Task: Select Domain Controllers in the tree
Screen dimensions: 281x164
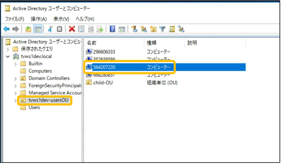Action: click(x=49, y=78)
